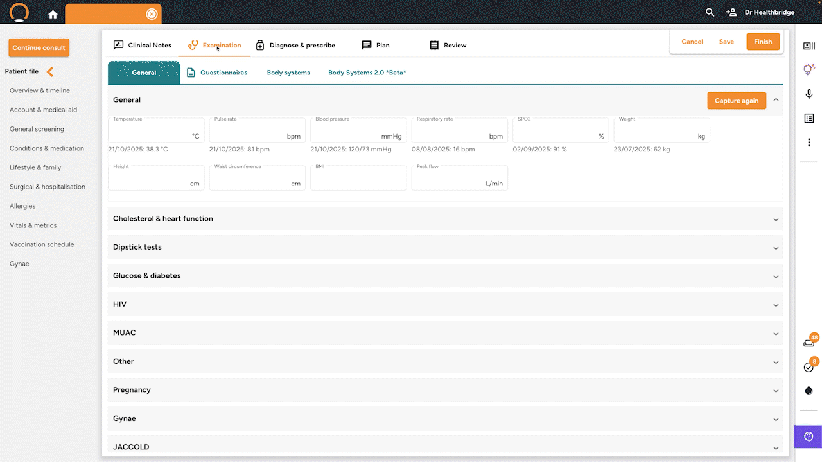Image resolution: width=822 pixels, height=462 pixels.
Task: Open the microphone dictation icon
Action: click(809, 94)
